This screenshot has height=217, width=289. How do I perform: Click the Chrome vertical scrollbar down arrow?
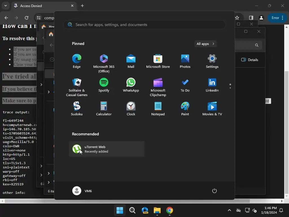coord(286,196)
